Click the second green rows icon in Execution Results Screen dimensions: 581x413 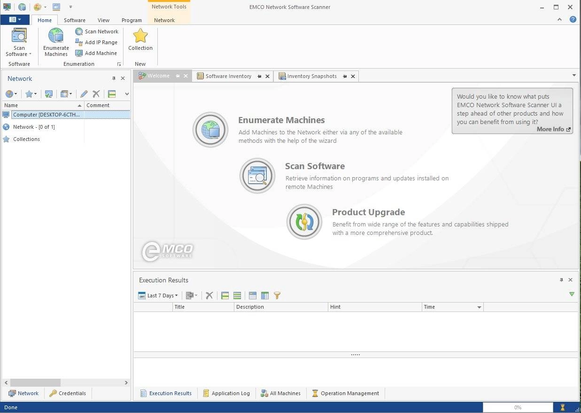[x=237, y=296]
